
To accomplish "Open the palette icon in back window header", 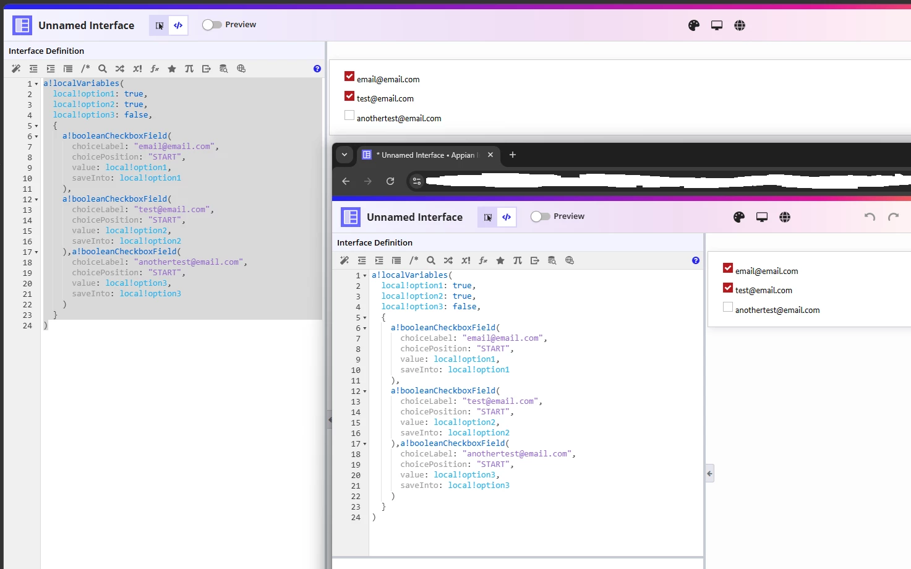I will [694, 25].
